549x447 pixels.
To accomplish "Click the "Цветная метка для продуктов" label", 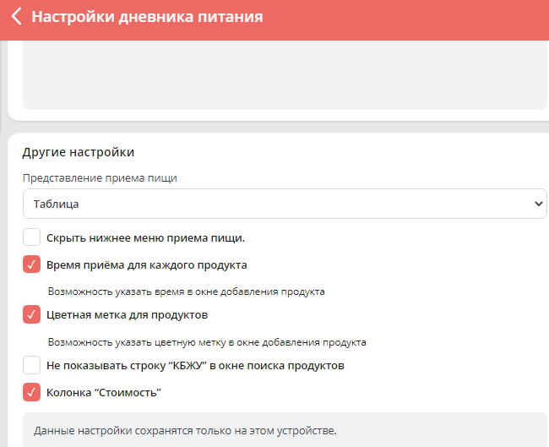I will point(127,314).
